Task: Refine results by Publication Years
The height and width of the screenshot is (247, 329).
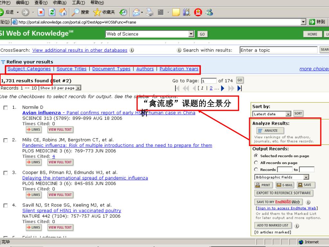Action: [179, 69]
